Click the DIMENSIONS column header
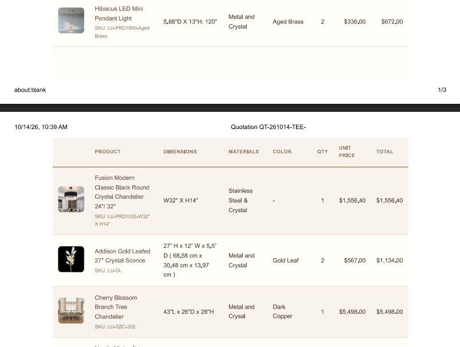This screenshot has width=460, height=347. [x=180, y=151]
